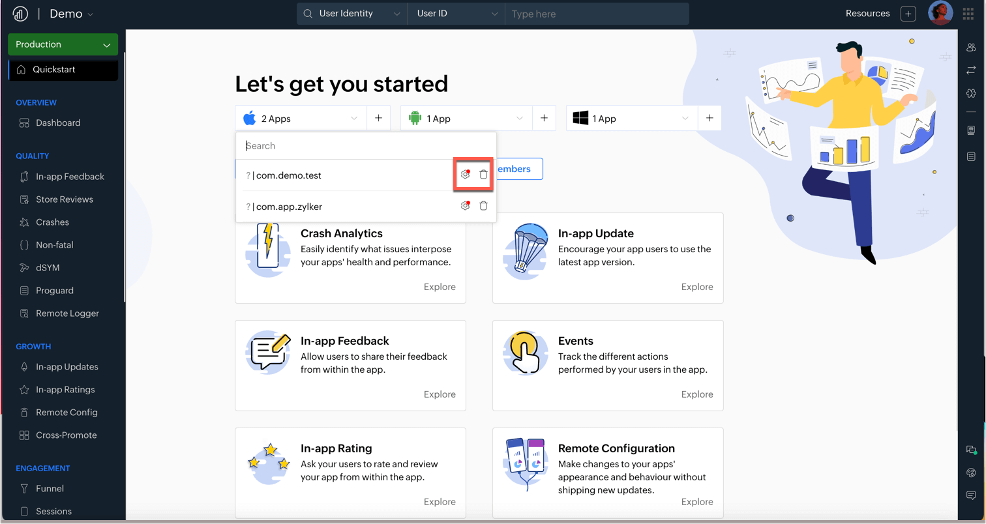Select com.app.zylker from the app list
This screenshot has height=524, width=986.
(289, 207)
